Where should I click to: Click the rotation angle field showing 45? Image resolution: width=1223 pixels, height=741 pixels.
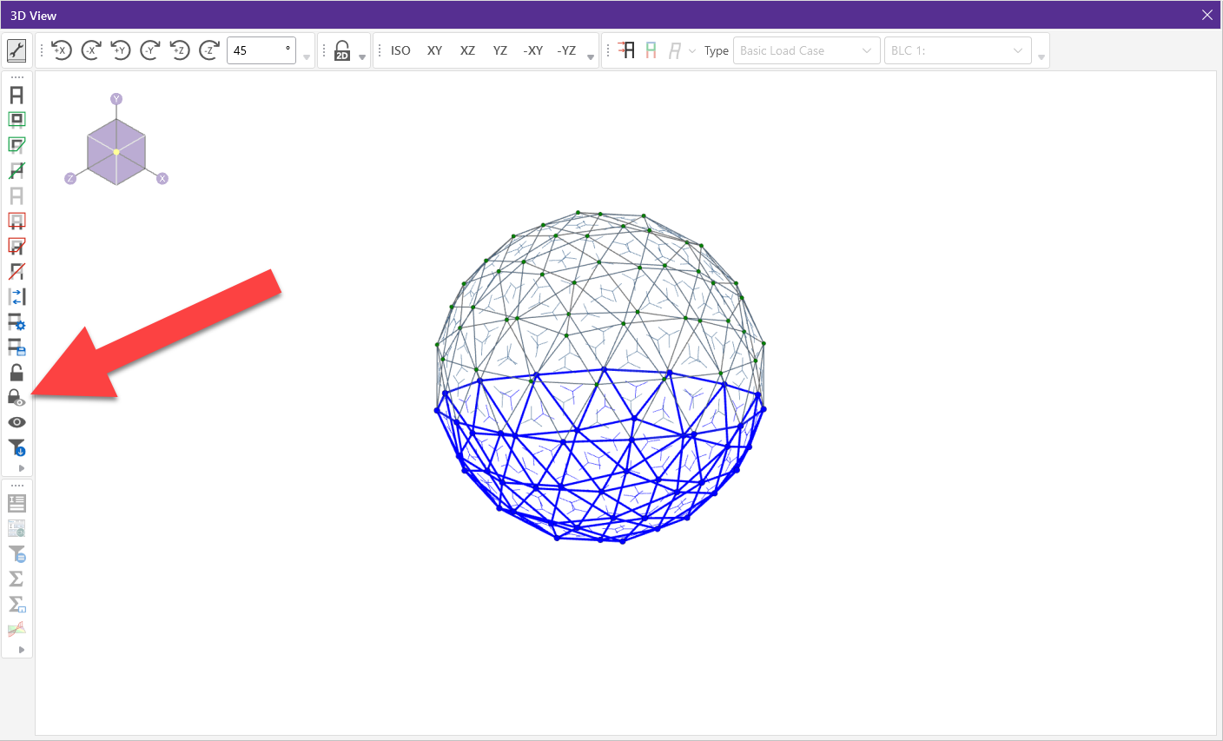tap(259, 50)
